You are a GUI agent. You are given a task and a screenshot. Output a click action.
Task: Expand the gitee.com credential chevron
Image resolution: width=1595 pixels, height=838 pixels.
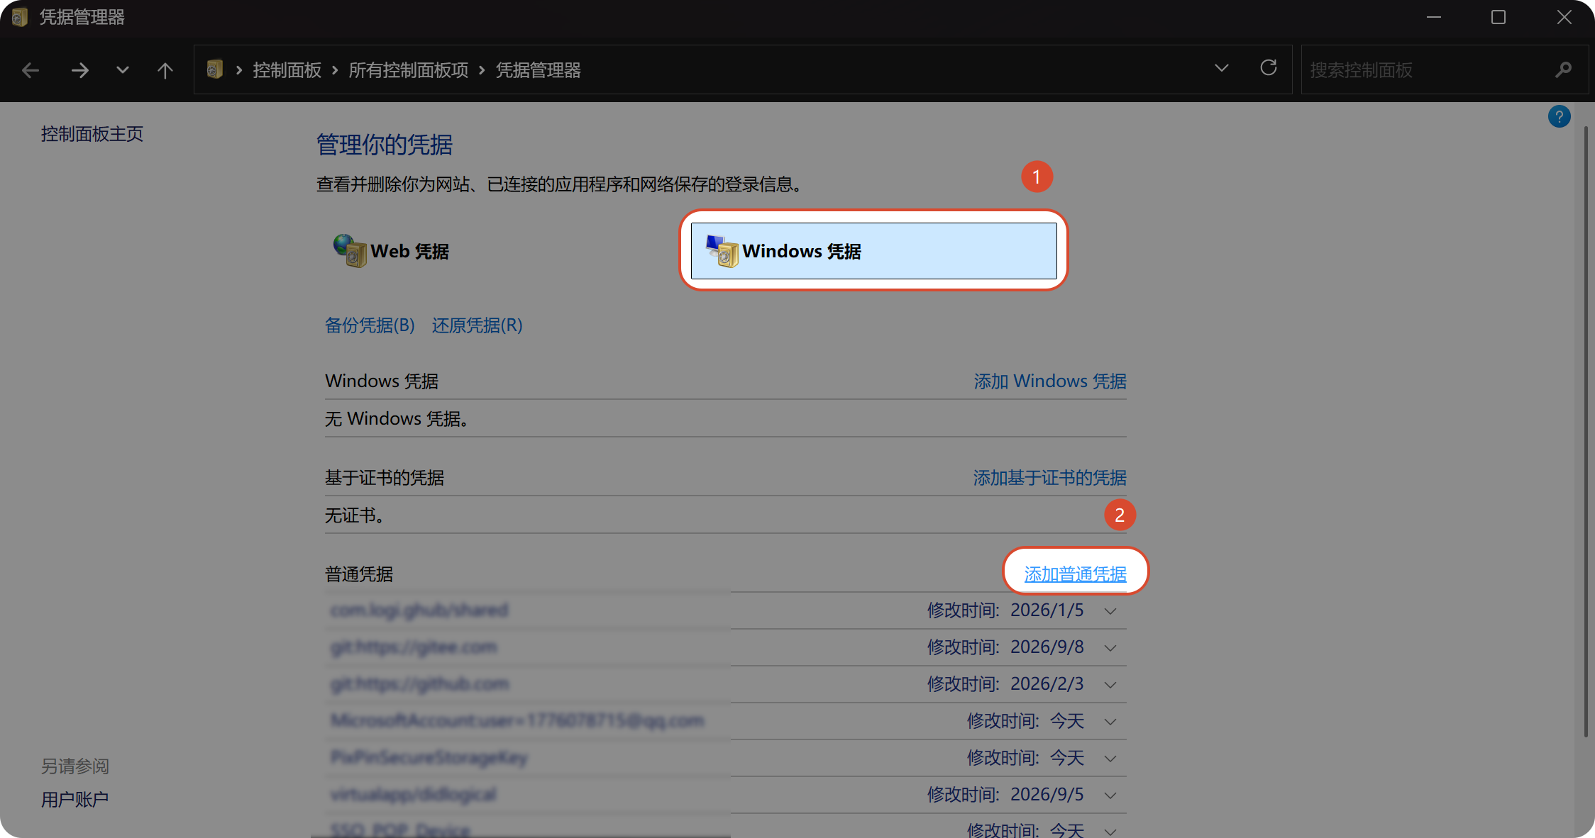click(1110, 648)
